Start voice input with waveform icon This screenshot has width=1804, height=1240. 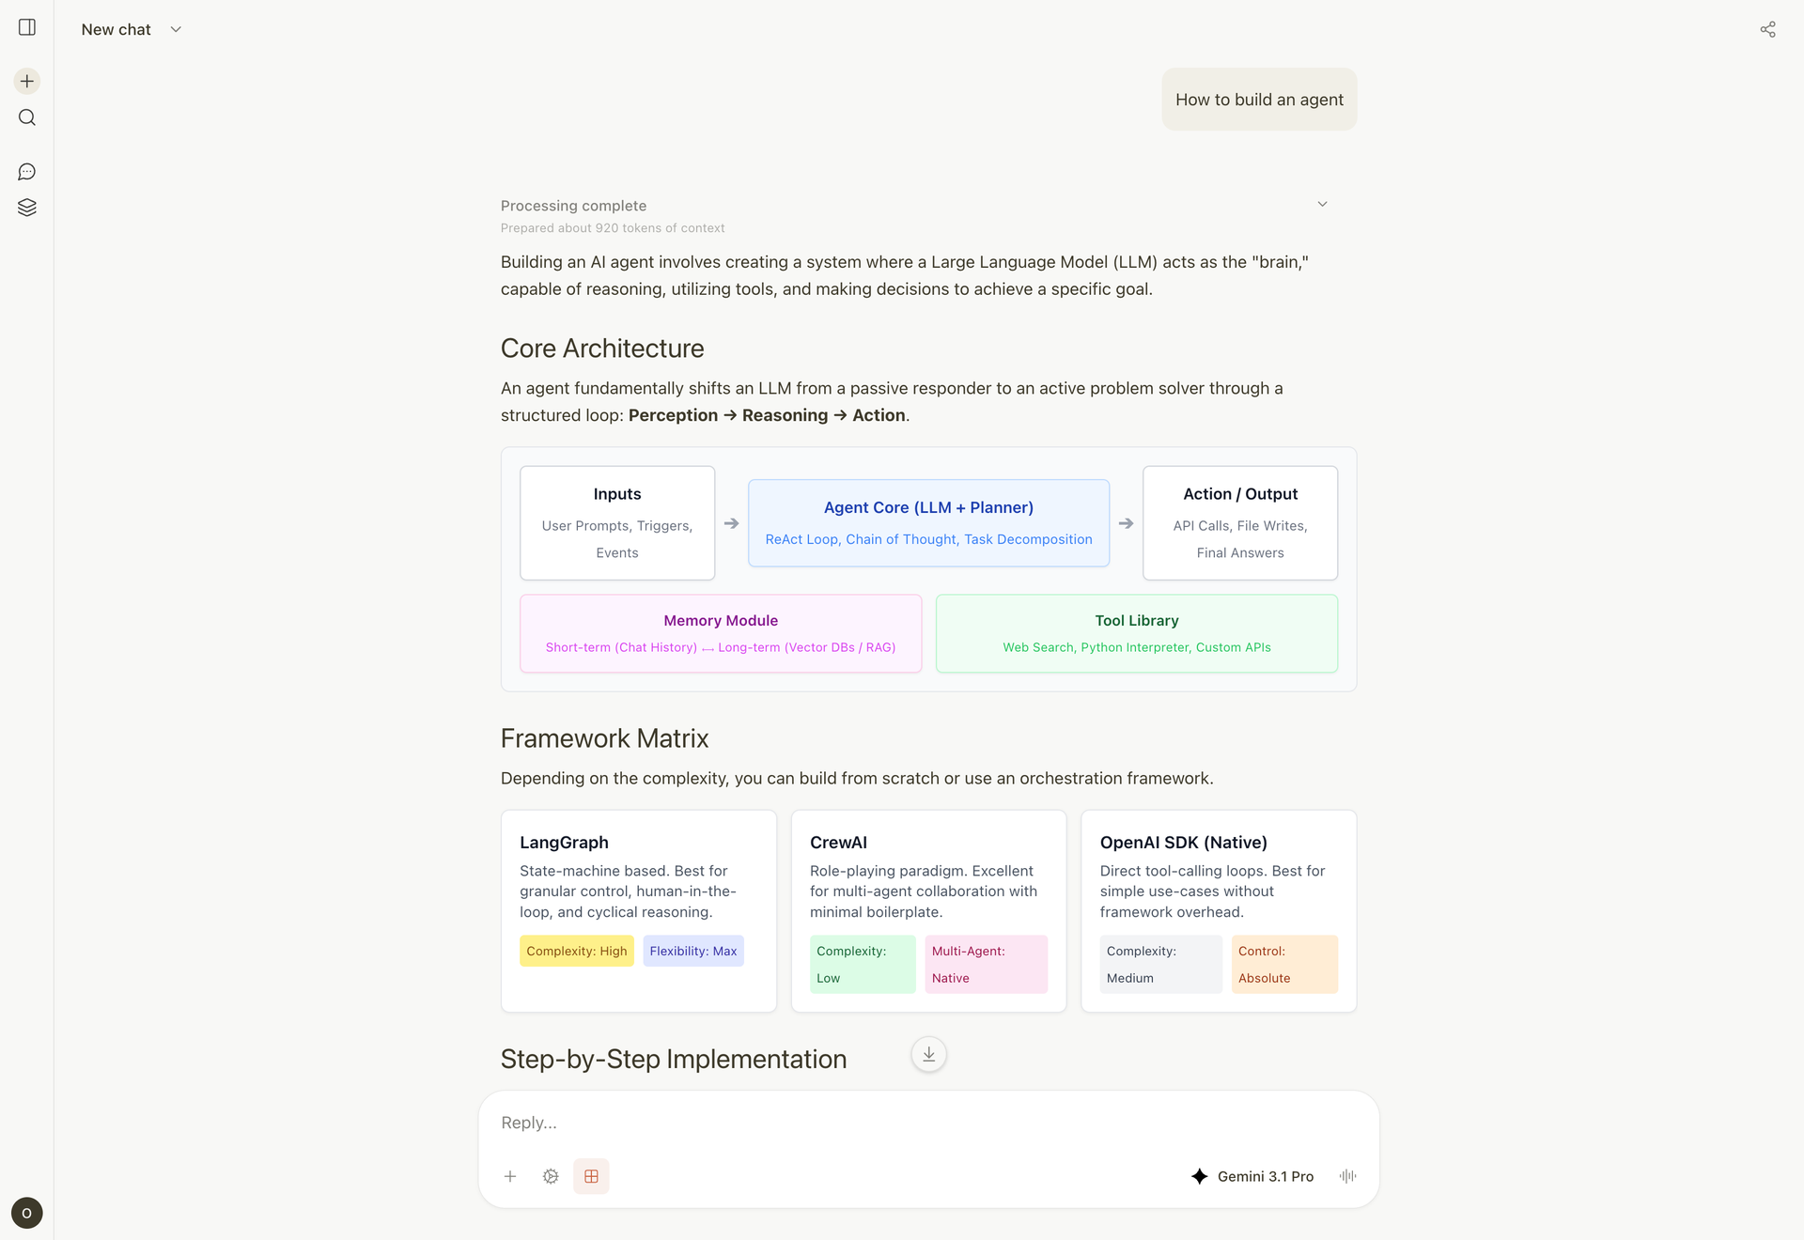click(x=1347, y=1176)
